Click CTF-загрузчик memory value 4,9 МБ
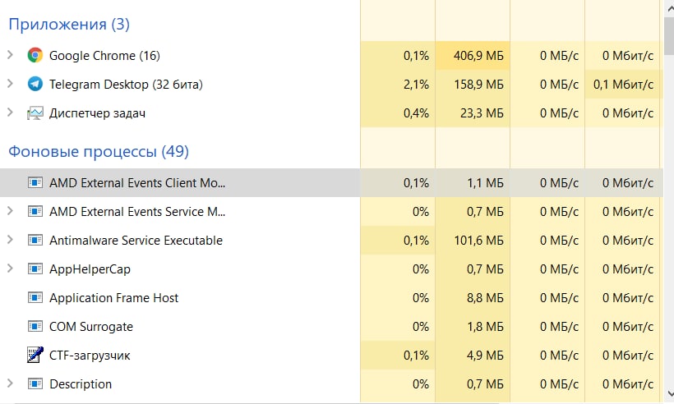 [x=485, y=356]
